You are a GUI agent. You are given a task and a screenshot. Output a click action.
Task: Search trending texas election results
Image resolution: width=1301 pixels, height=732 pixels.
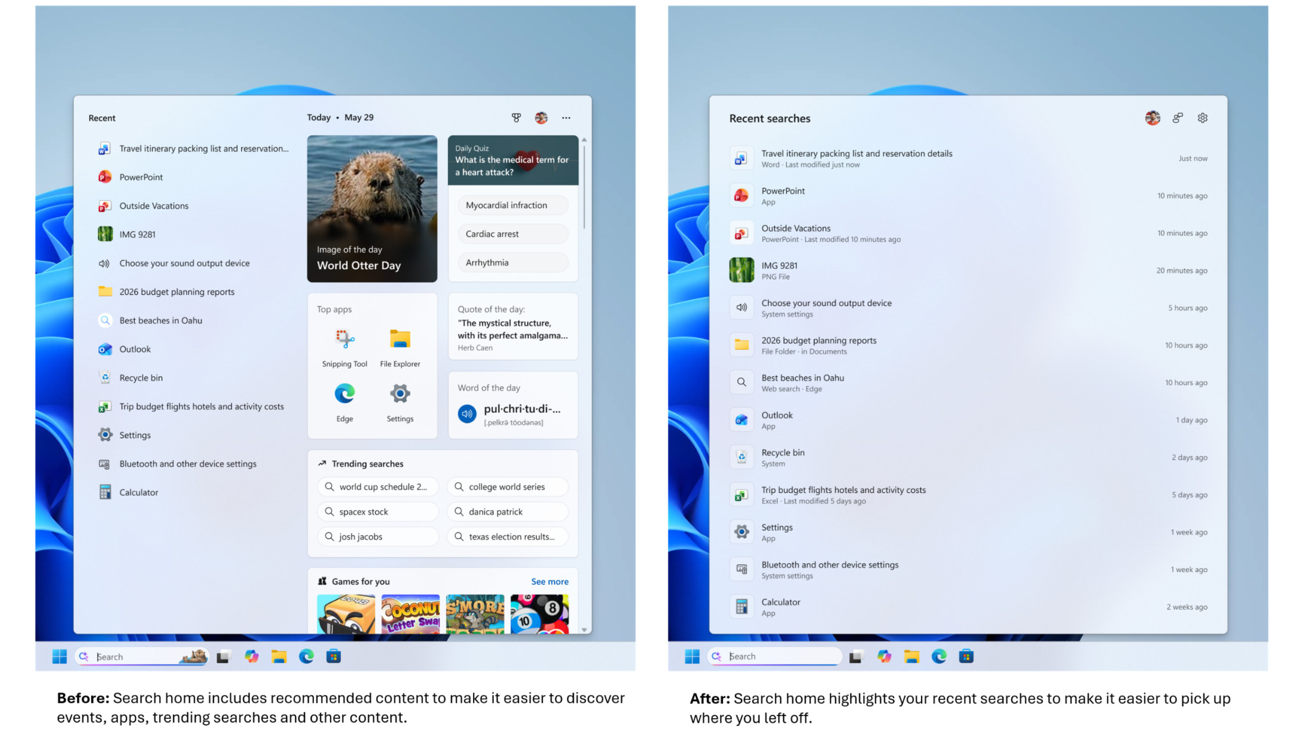[508, 537]
